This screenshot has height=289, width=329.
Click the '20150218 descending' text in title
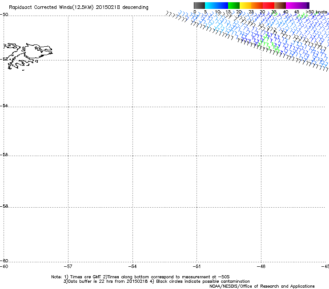click(122, 8)
